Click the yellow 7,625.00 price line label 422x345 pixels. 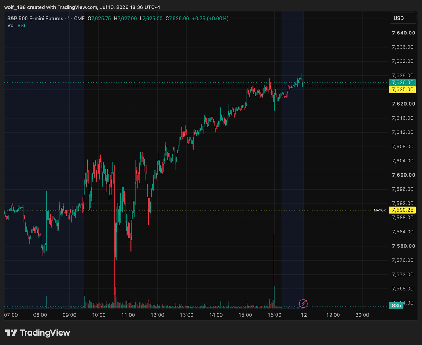(x=402, y=89)
